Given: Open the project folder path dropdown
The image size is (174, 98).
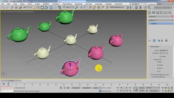Looking at the screenshot, I should pos(163,8).
